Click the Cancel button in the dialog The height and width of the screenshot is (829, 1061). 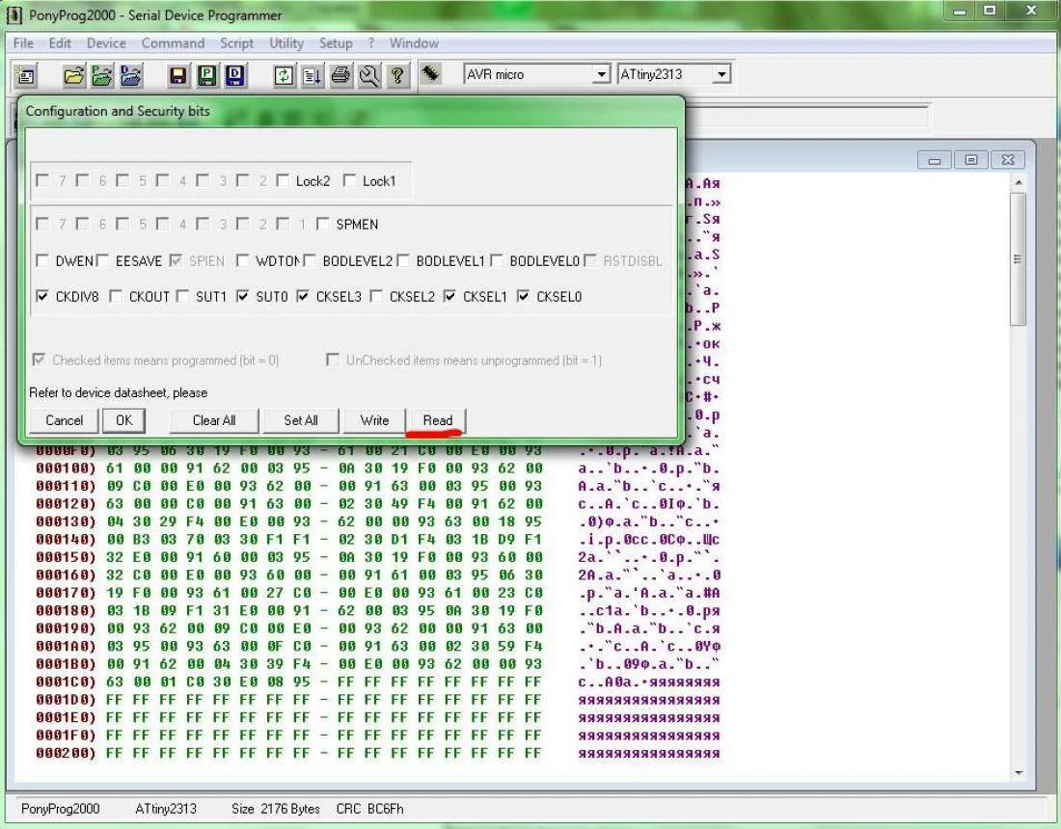[x=64, y=420]
